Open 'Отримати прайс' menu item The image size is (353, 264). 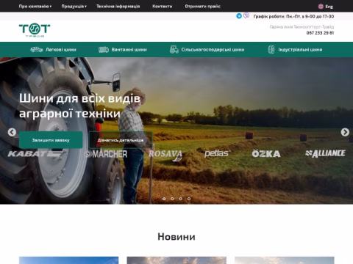point(202,7)
